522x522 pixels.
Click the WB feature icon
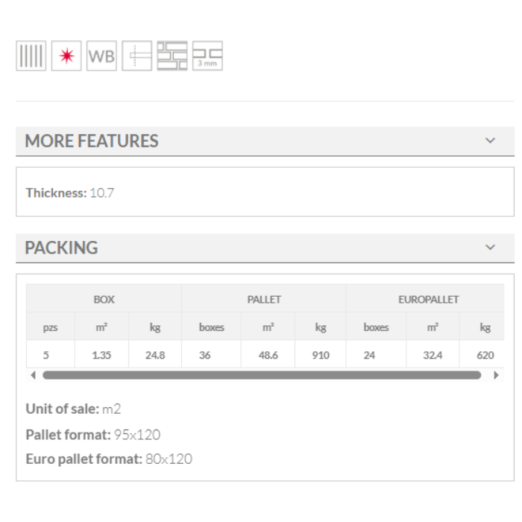point(101,56)
